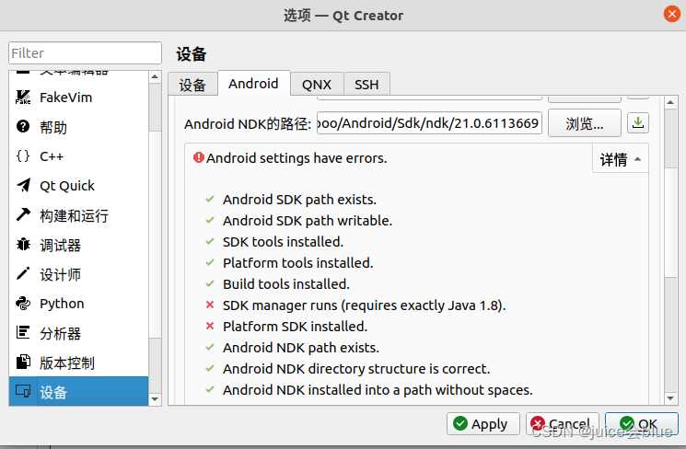Click sidebar list scroll down arrow
The width and height of the screenshot is (686, 449).
pos(155,399)
